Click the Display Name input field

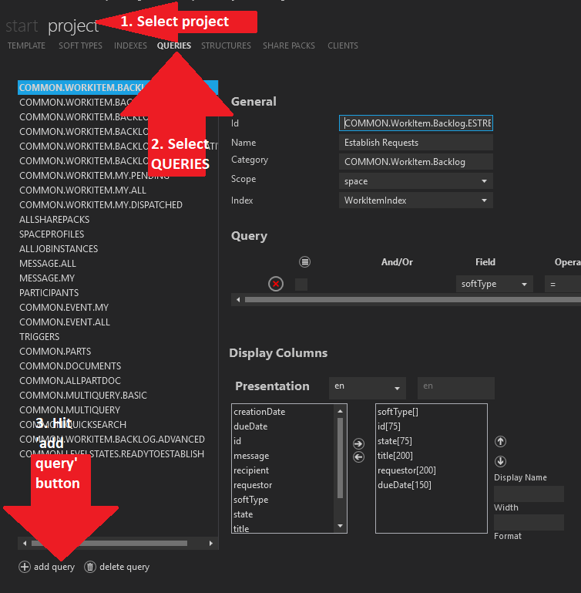click(529, 494)
